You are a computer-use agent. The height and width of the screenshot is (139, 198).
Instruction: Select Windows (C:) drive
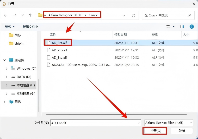pos(24,69)
